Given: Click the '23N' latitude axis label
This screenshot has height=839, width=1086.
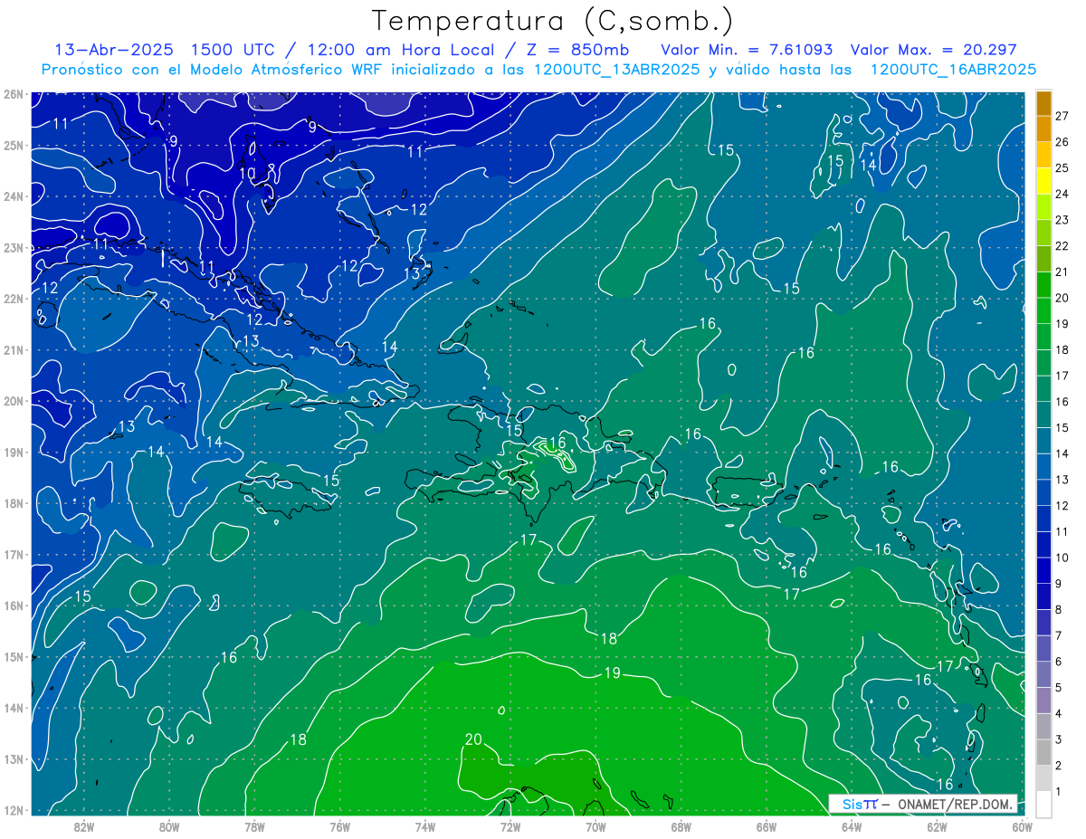Looking at the screenshot, I should click(13, 247).
